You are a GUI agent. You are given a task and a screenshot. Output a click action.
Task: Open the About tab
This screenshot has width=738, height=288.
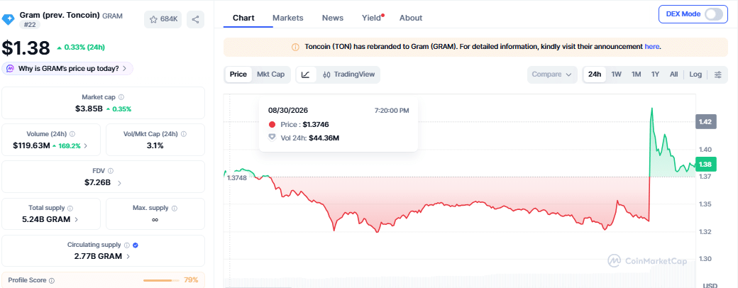[411, 18]
